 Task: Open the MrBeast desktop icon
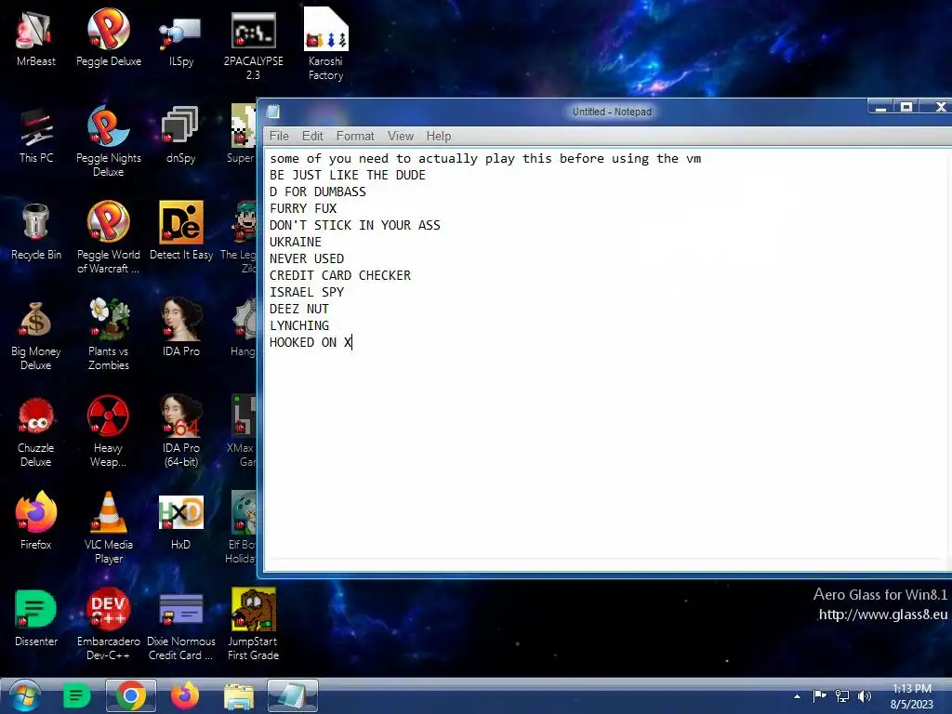(36, 37)
